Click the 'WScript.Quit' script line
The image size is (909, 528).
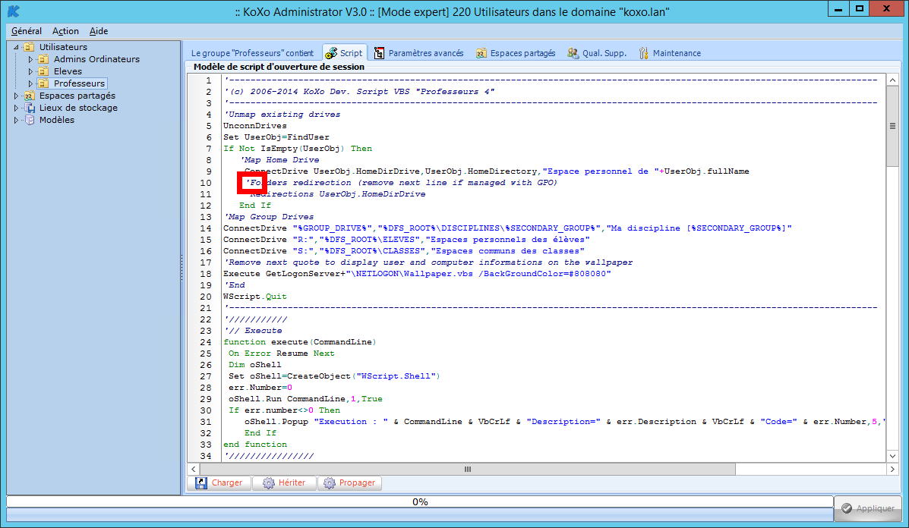pyautogui.click(x=255, y=297)
